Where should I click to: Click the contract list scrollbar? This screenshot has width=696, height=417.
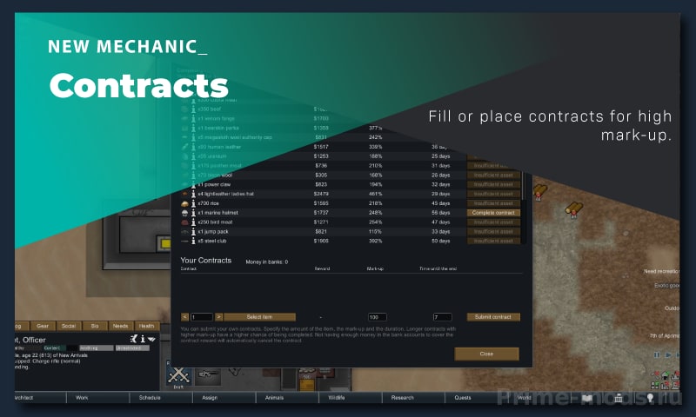tap(525, 186)
